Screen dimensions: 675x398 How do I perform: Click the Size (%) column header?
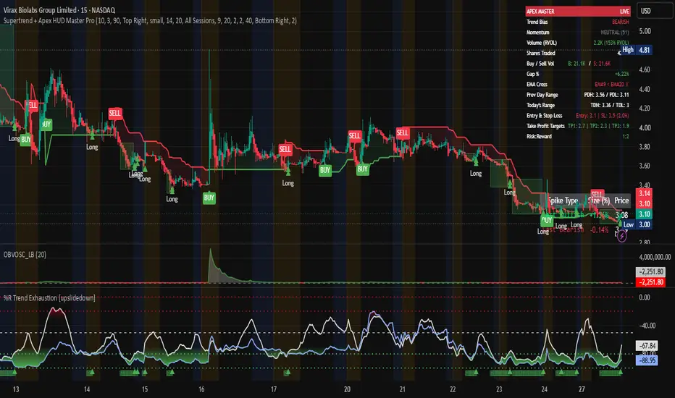point(599,200)
